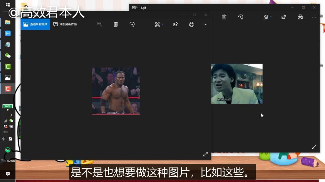Expand the edit dropdown arrow in the 1.gif window
Viewport: 325px width, 182px height.
coord(271,17)
